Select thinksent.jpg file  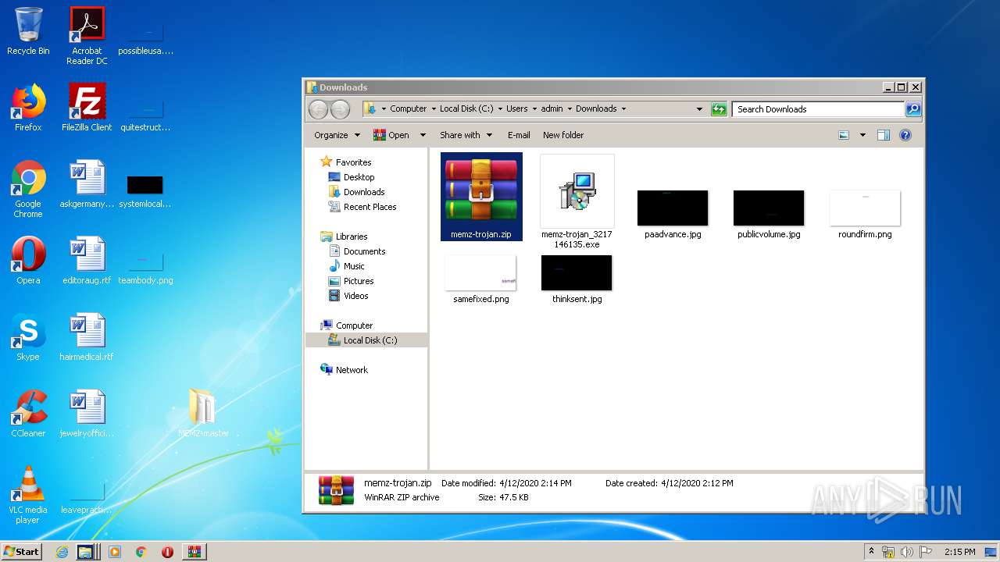[x=577, y=279]
